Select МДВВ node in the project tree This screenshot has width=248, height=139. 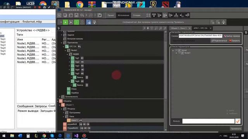[x=76, y=54]
